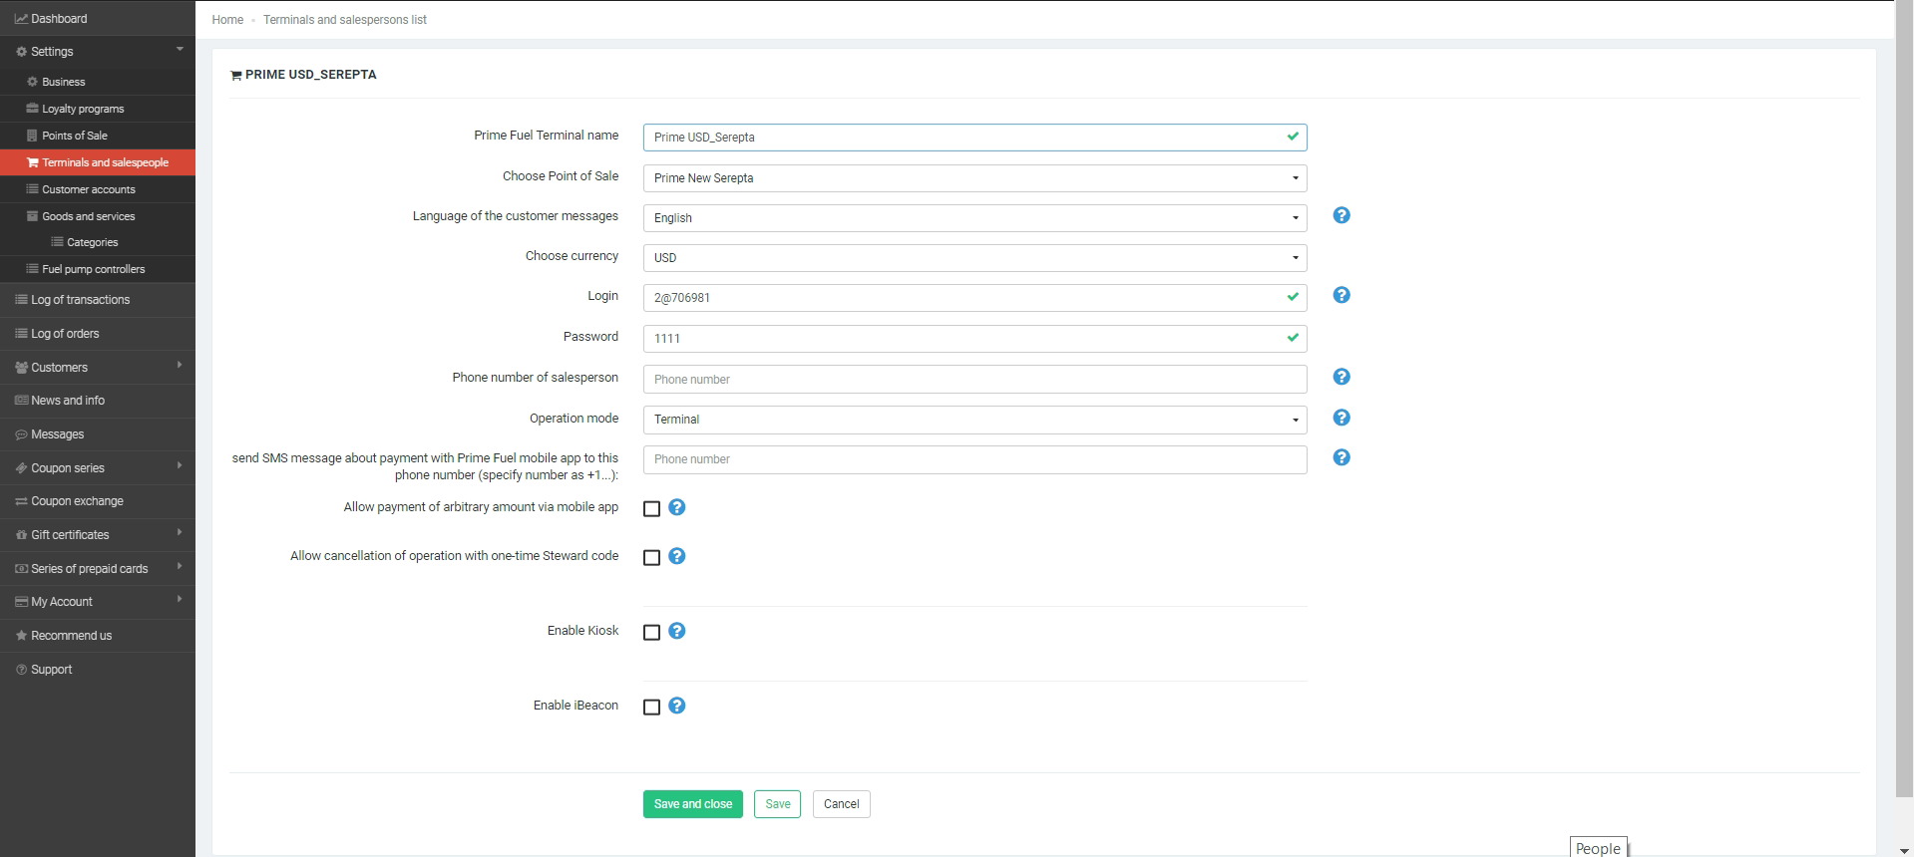This screenshot has width=1914, height=857.
Task: Click the Points of Sale icon
Action: tap(32, 136)
